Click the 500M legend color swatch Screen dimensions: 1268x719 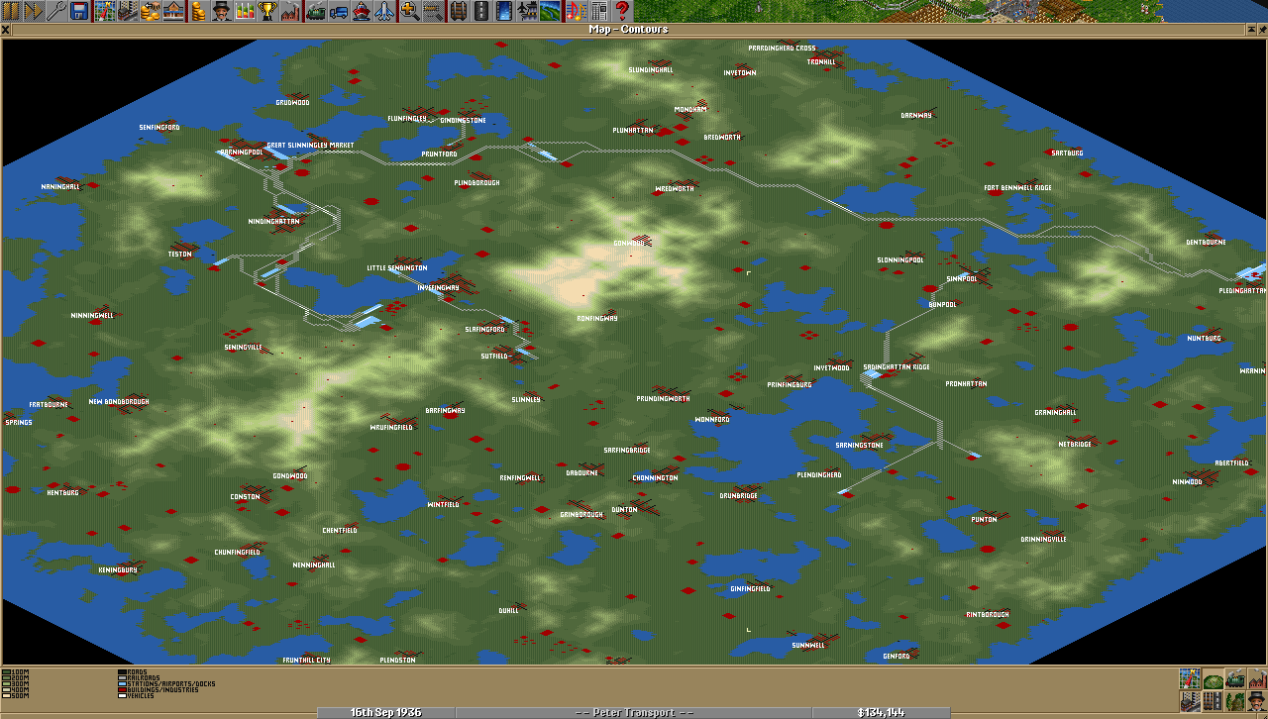click(7, 696)
